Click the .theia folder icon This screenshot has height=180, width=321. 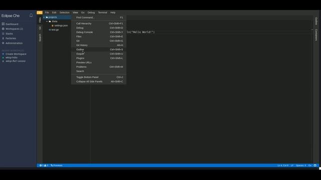50,21
